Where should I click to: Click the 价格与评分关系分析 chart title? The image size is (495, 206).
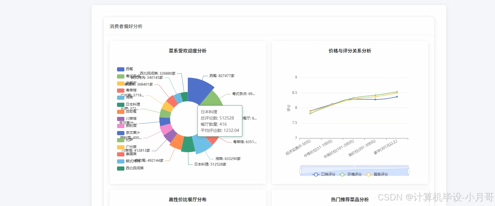click(x=350, y=51)
